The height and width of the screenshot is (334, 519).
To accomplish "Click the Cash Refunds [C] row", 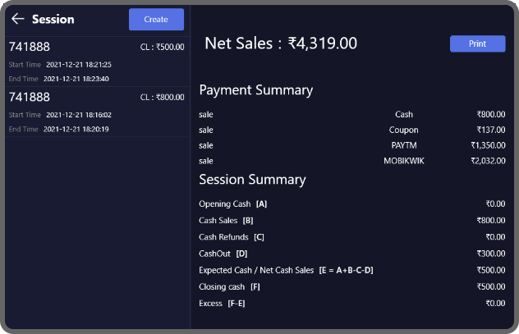I will 351,237.
